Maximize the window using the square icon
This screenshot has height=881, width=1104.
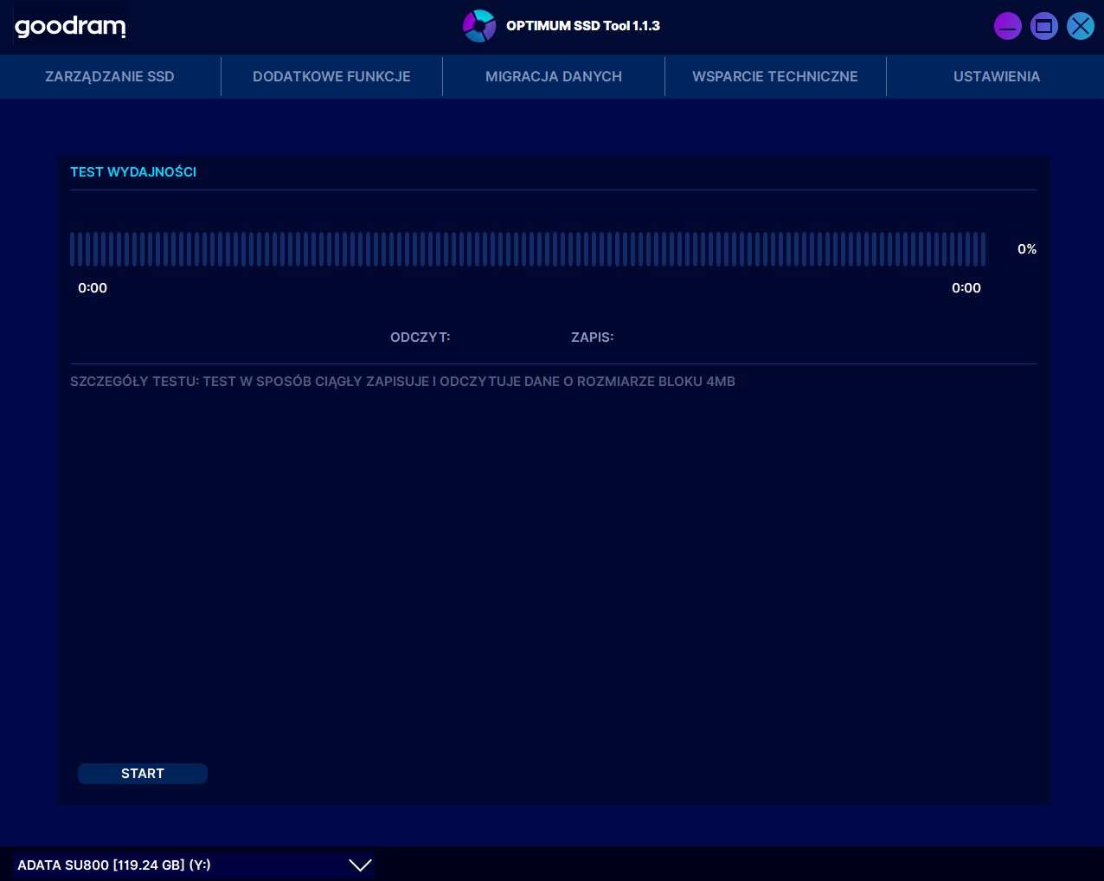pyautogui.click(x=1043, y=26)
